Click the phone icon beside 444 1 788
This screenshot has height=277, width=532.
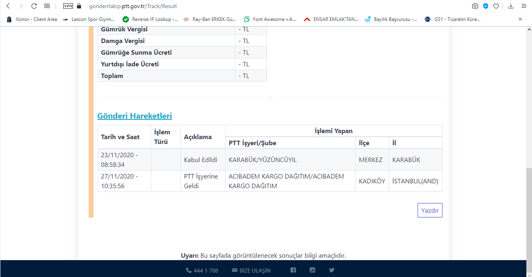(x=189, y=270)
